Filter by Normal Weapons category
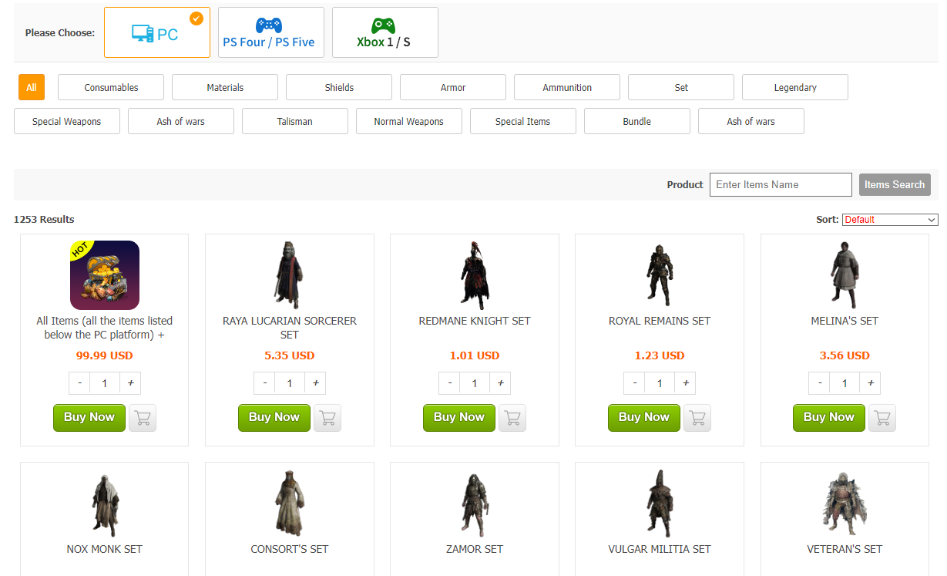The height and width of the screenshot is (576, 947). click(409, 121)
